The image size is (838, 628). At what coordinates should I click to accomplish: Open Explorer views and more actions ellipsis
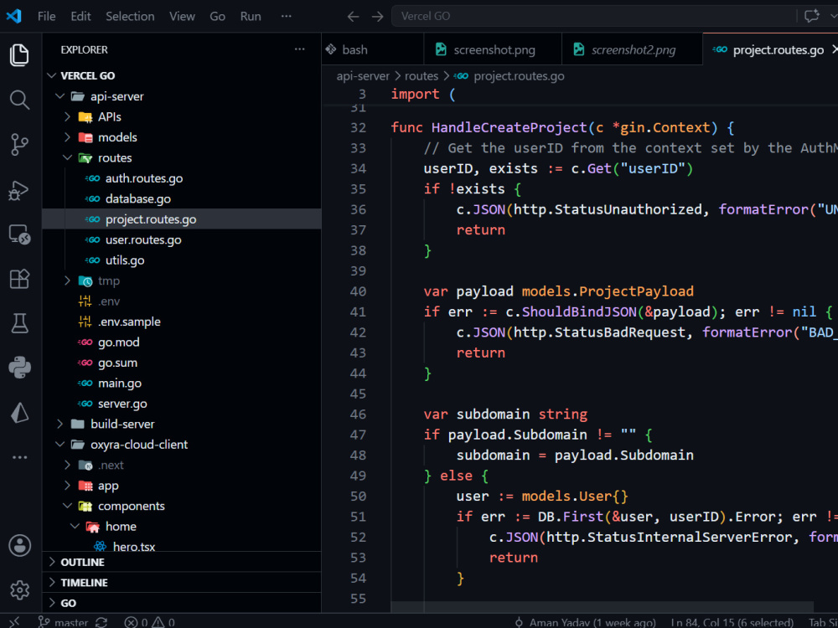coord(299,49)
